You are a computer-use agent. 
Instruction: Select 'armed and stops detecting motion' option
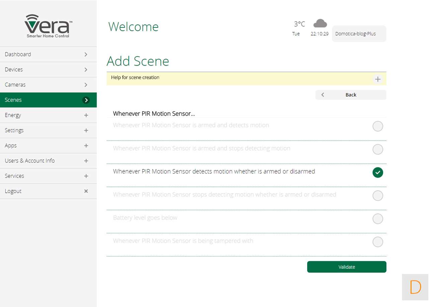377,149
